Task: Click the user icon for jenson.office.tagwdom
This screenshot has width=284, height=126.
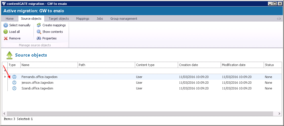Action: (x=14, y=83)
